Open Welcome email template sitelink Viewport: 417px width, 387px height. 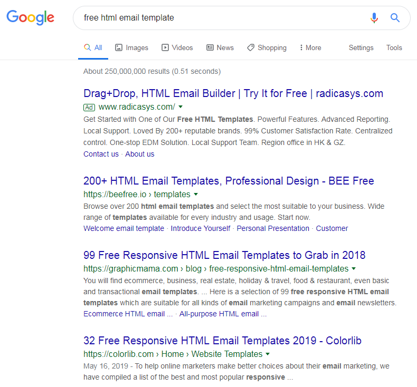tap(124, 228)
